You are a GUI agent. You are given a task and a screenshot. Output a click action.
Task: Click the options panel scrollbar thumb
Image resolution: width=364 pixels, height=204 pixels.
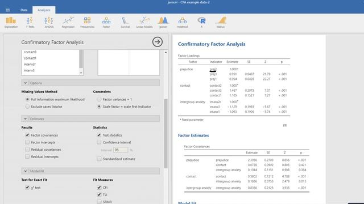coord(166,134)
